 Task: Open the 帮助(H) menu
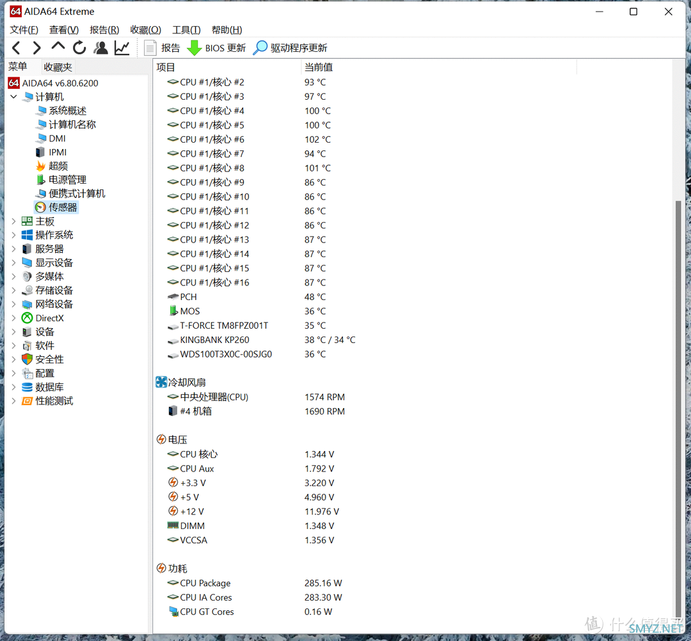pos(227,29)
